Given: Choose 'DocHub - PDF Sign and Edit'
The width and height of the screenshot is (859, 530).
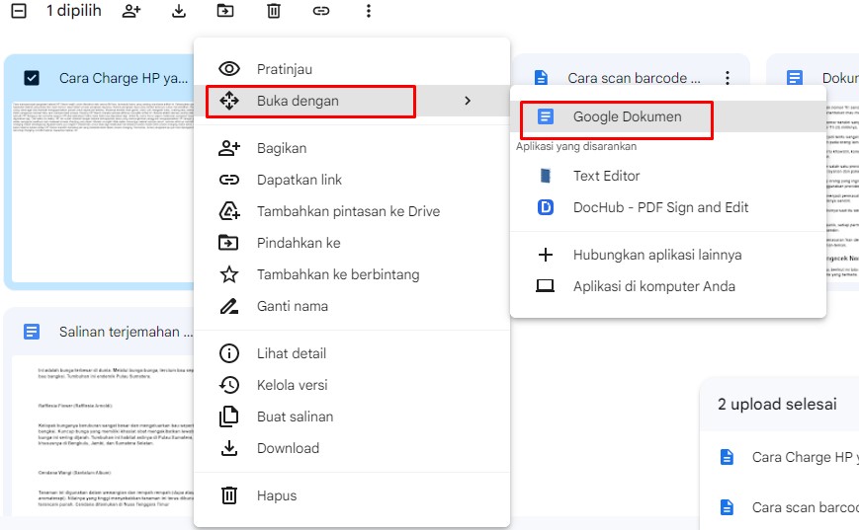Looking at the screenshot, I should click(x=668, y=208).
